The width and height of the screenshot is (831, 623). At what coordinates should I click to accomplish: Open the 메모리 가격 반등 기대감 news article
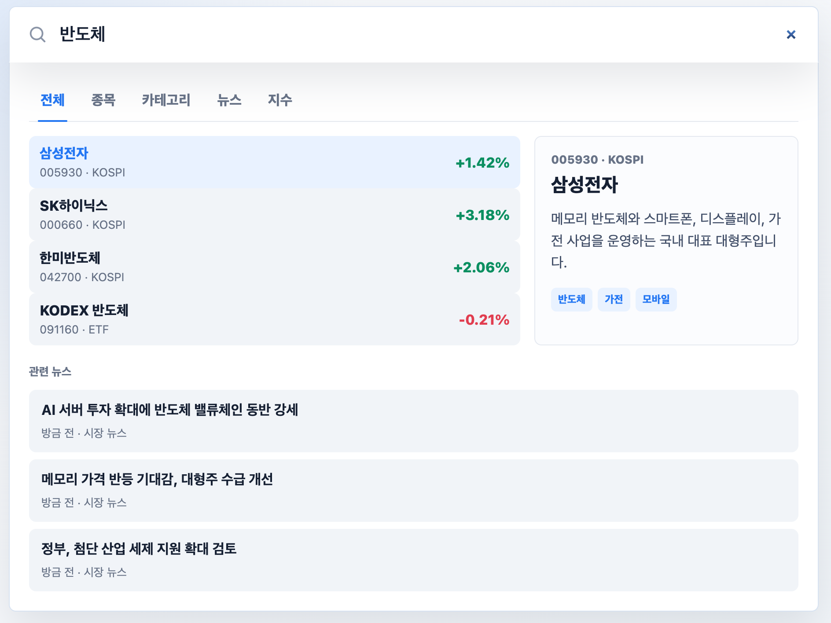(414, 491)
